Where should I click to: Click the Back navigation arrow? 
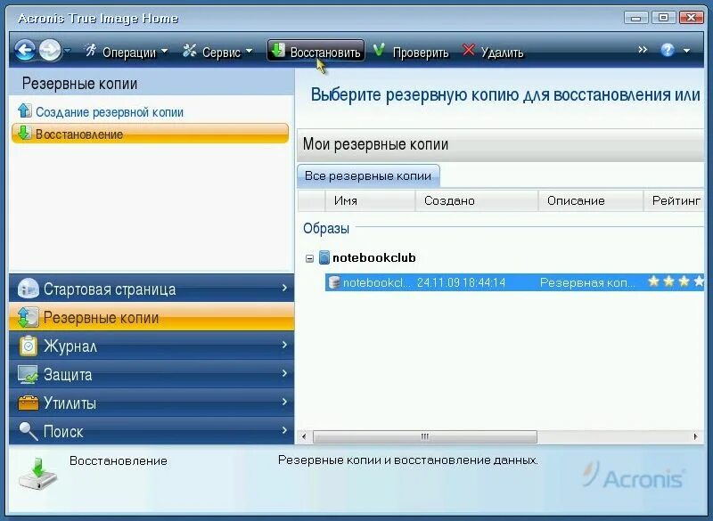pos(25,50)
